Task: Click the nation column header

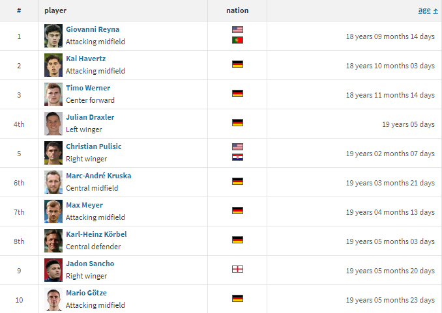Action: [237, 10]
